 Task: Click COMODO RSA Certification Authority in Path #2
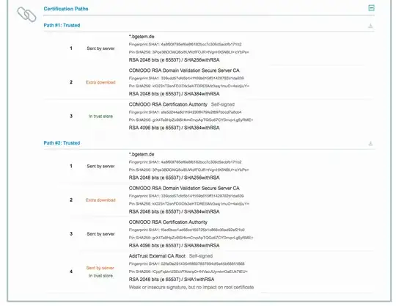click(x=168, y=222)
